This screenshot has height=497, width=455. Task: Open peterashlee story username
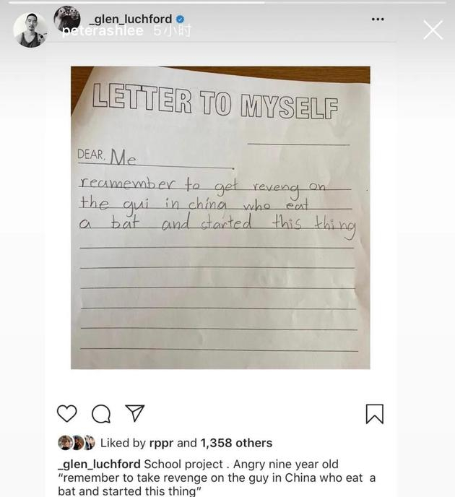103,31
